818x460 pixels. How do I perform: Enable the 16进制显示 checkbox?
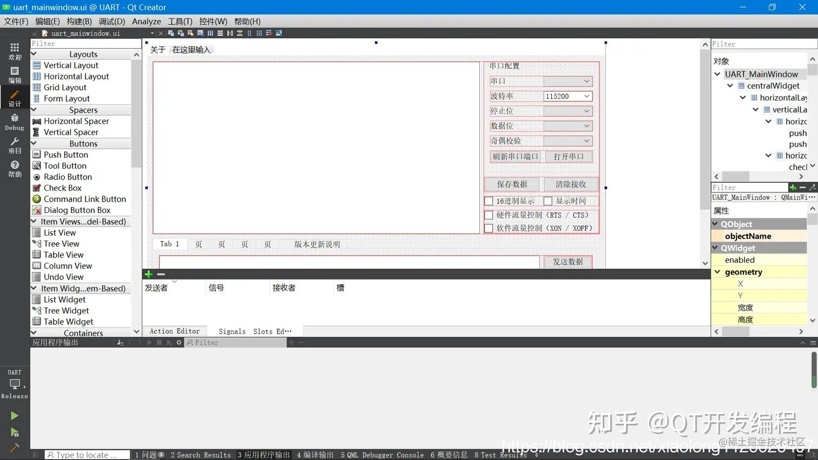click(x=489, y=201)
